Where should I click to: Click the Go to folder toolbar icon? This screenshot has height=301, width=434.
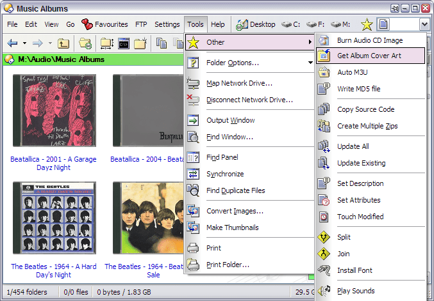(x=85, y=43)
